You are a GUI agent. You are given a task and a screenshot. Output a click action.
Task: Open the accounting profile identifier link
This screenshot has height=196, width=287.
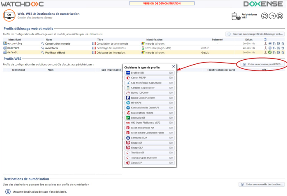click(x=15, y=43)
